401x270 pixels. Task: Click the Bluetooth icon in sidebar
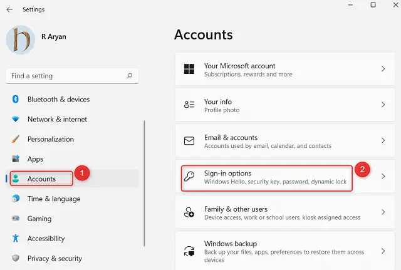pos(15,99)
